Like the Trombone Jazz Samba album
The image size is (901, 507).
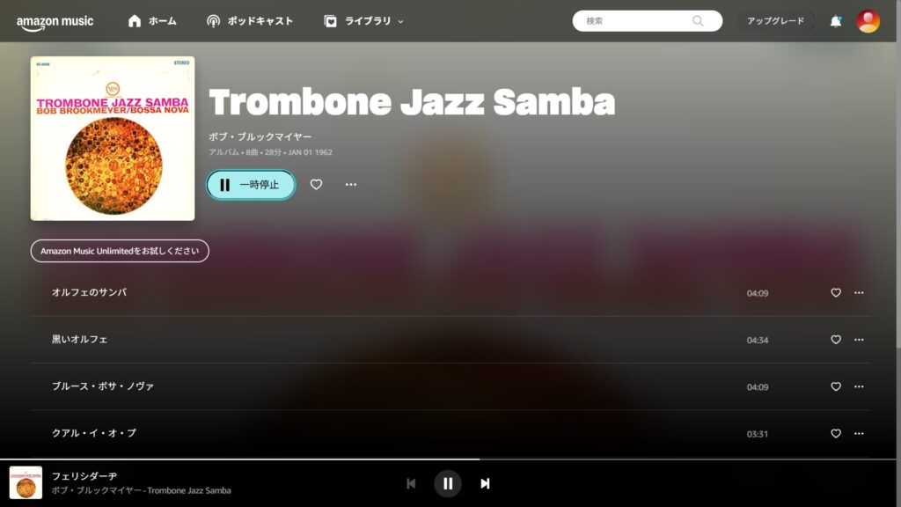316,185
